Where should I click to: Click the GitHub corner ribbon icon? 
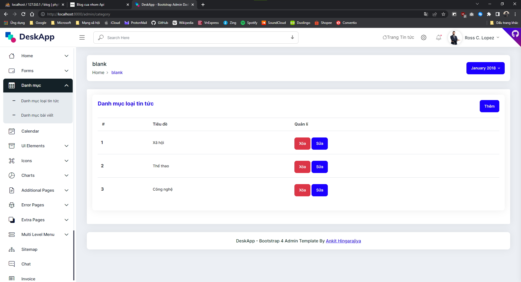coord(515,34)
